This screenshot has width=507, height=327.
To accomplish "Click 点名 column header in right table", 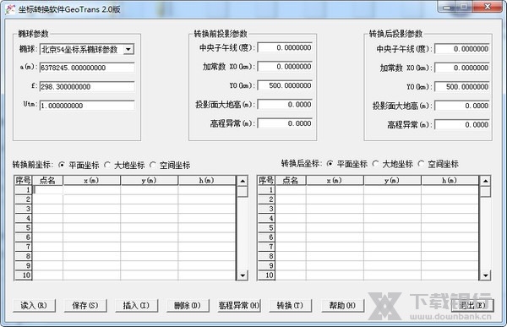I will click(x=291, y=181).
